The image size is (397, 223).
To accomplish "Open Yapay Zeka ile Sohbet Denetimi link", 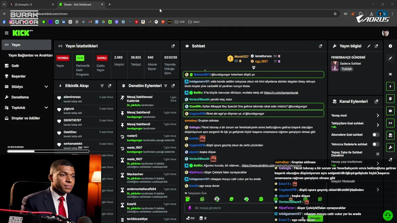I will (x=355, y=154).
